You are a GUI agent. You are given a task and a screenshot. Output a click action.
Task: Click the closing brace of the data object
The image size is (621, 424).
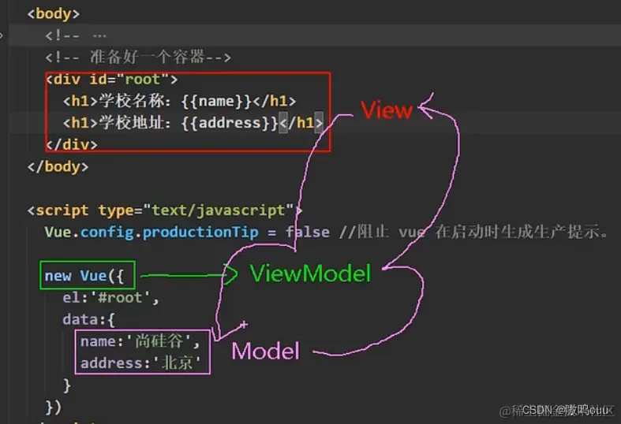click(x=67, y=385)
